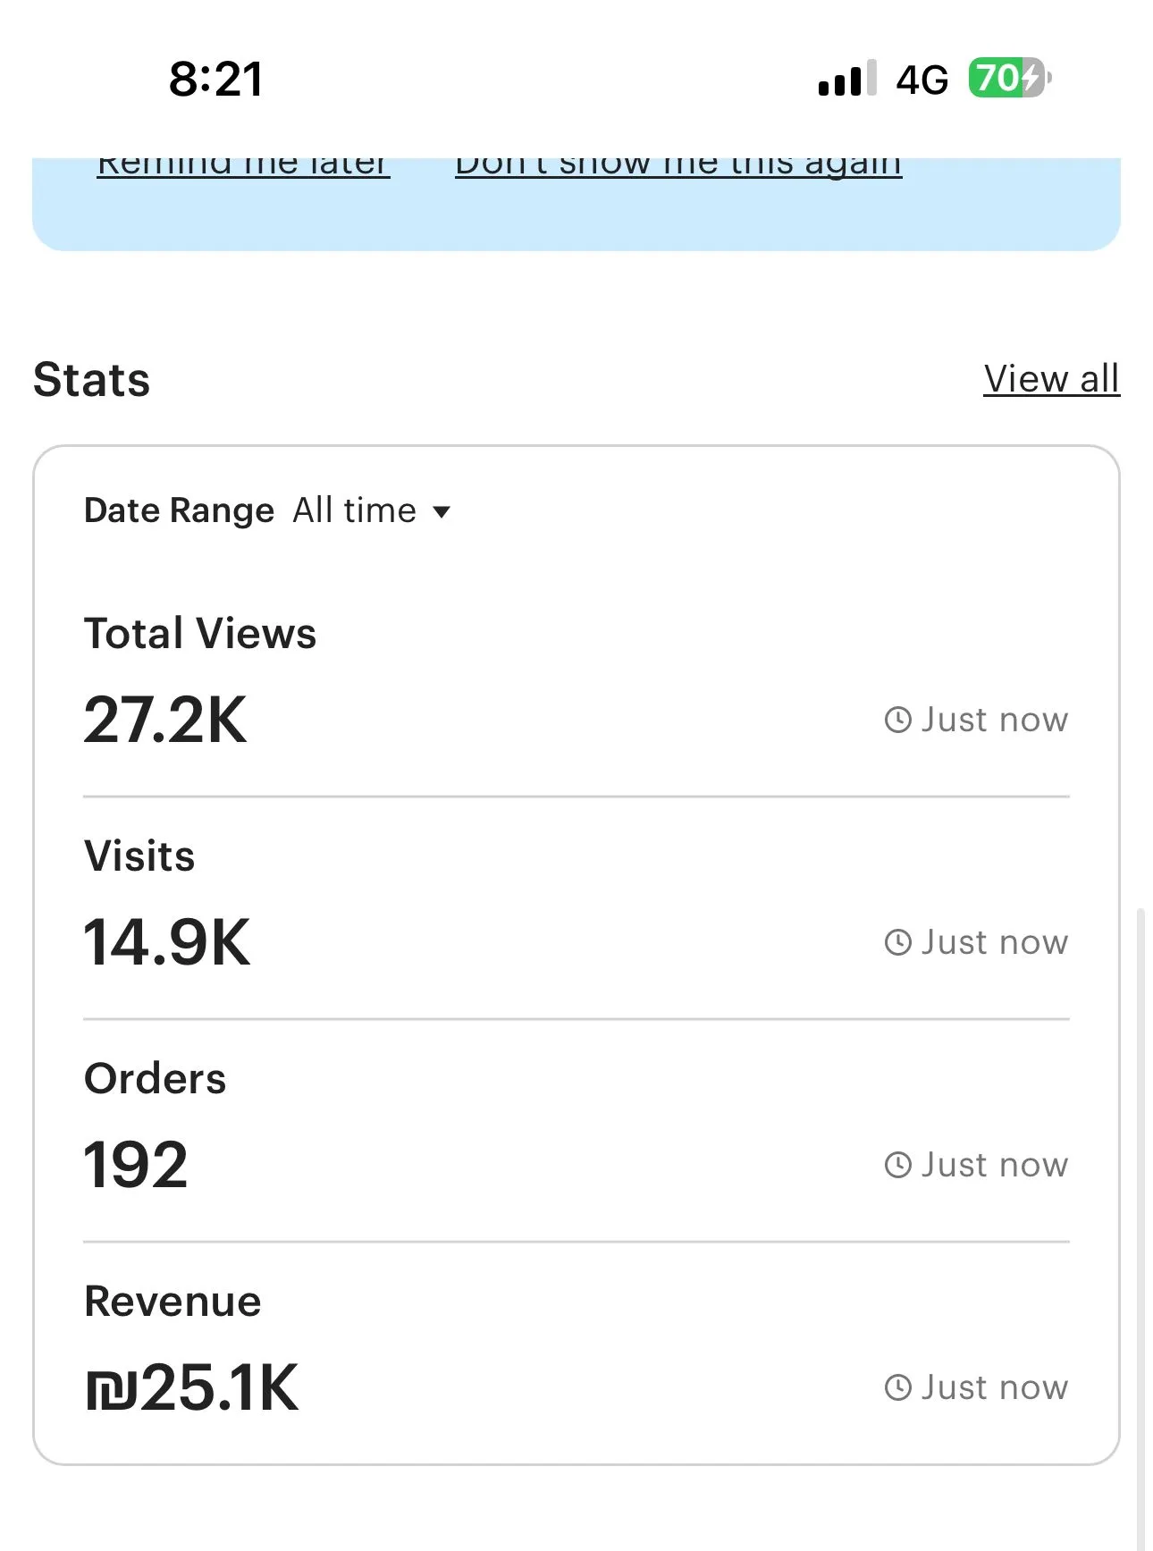
Task: Click Remind me later link
Action: 243,166
